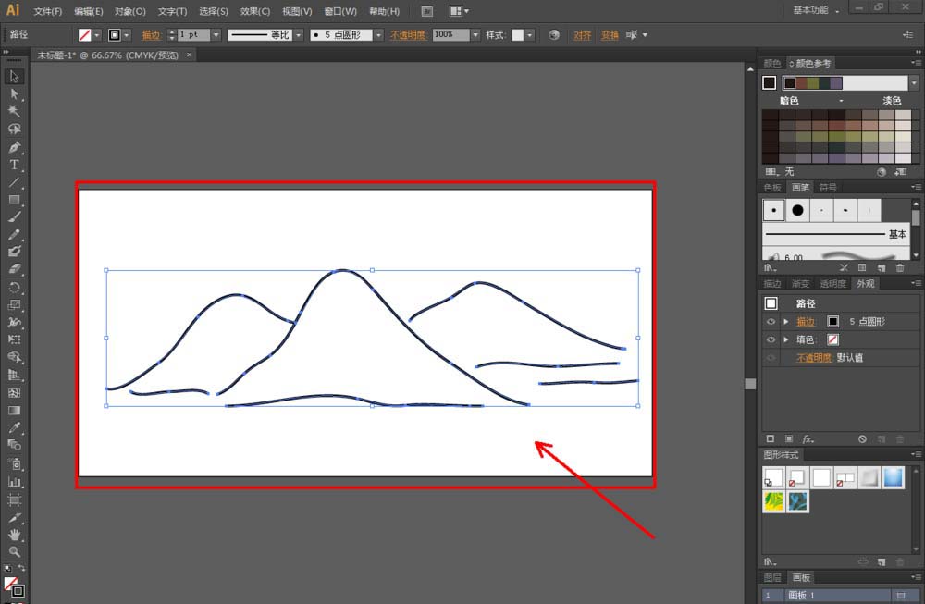Viewport: 925px width, 604px height.
Task: Select the Shape Builder tool
Action: click(14, 357)
